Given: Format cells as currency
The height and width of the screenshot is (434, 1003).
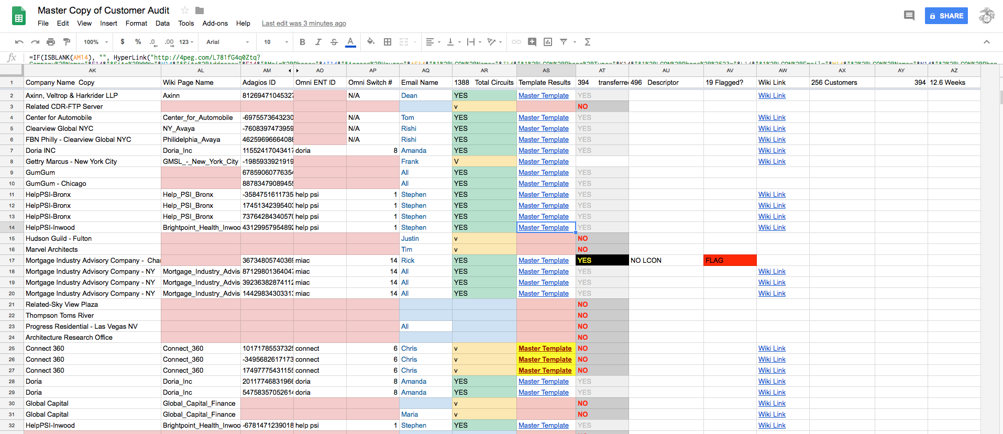Looking at the screenshot, I should (123, 42).
